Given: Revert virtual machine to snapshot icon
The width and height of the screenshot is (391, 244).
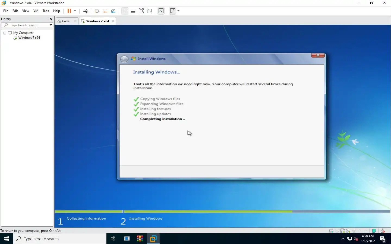Looking at the screenshot, I should coord(105,11).
